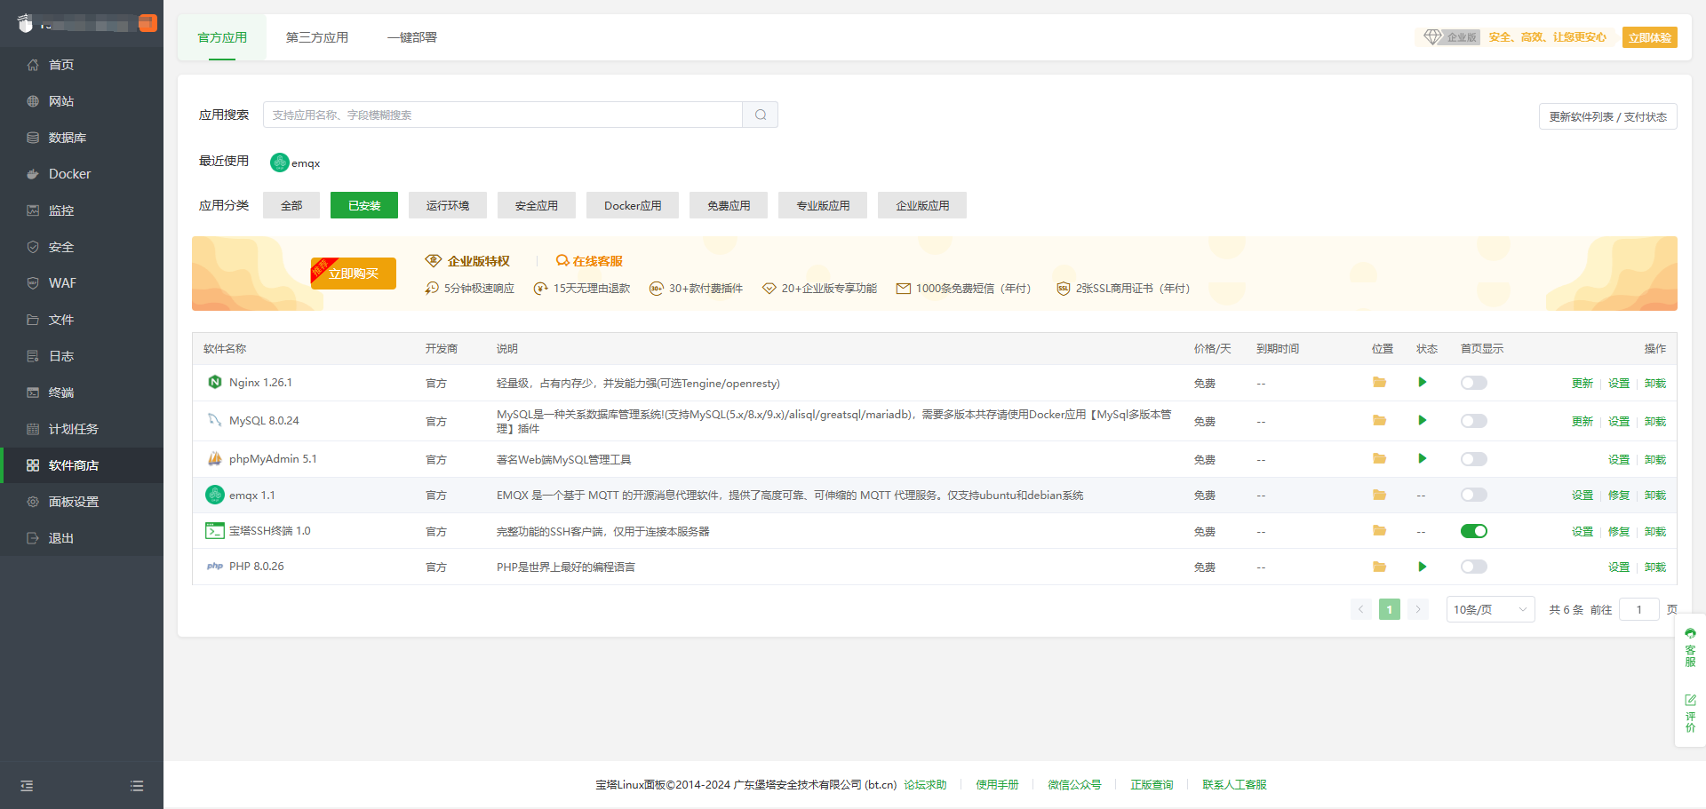The height and width of the screenshot is (809, 1706).
Task: Click the 前往 page number input
Action: click(1639, 609)
